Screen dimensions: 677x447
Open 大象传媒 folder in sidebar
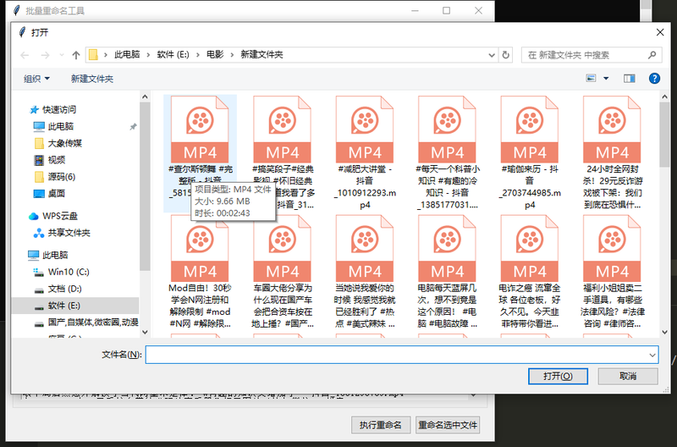tap(64, 143)
